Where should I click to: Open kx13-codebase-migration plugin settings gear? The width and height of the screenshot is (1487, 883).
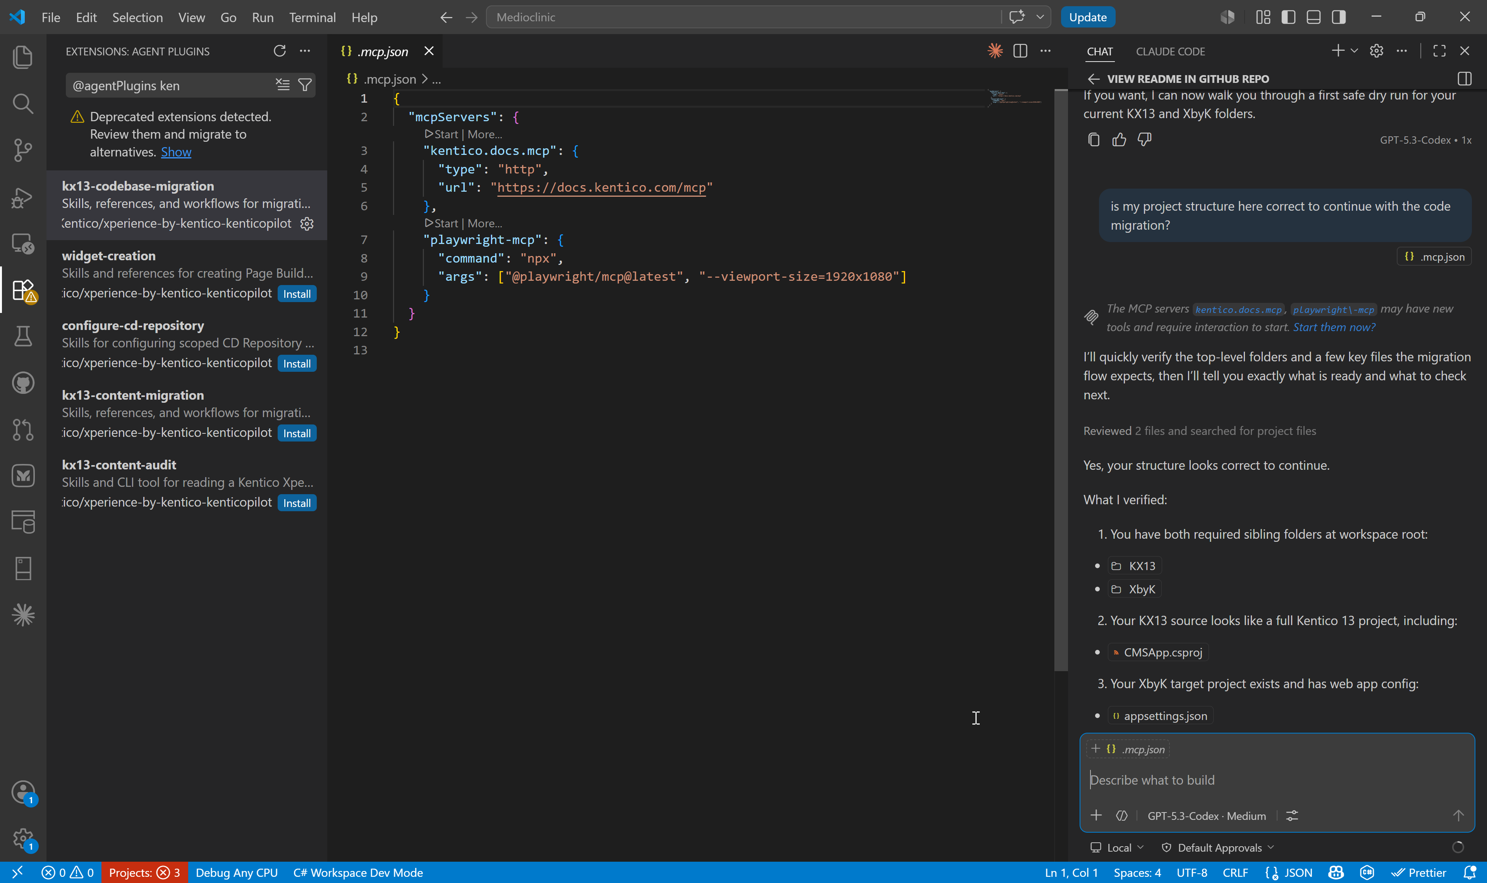pyautogui.click(x=307, y=224)
